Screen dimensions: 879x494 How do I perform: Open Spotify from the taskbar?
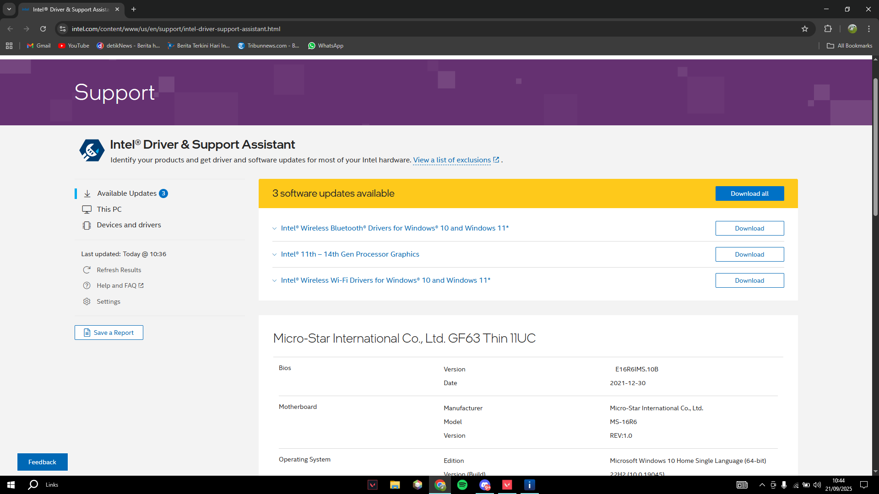tap(462, 485)
